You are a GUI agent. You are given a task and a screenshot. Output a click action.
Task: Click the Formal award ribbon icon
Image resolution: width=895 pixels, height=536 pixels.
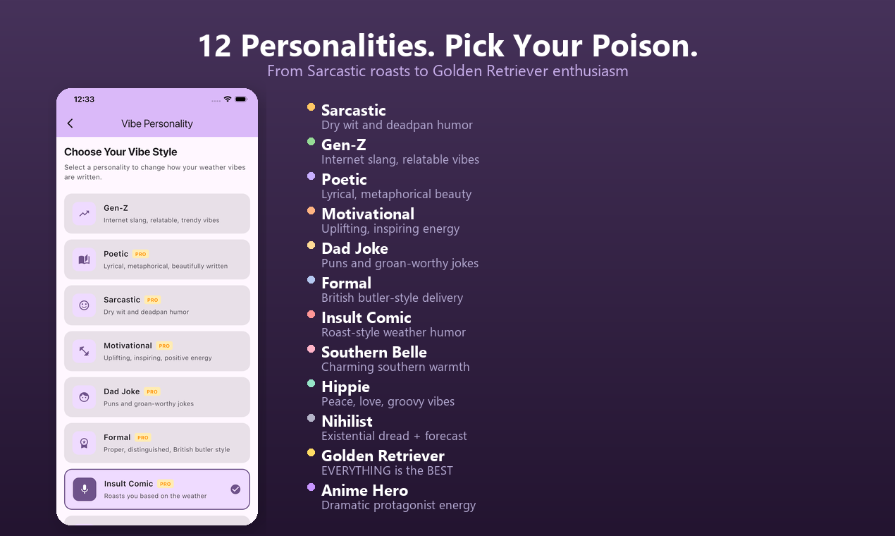[85, 442]
